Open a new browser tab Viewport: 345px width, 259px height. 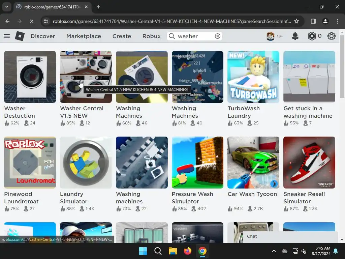click(98, 7)
